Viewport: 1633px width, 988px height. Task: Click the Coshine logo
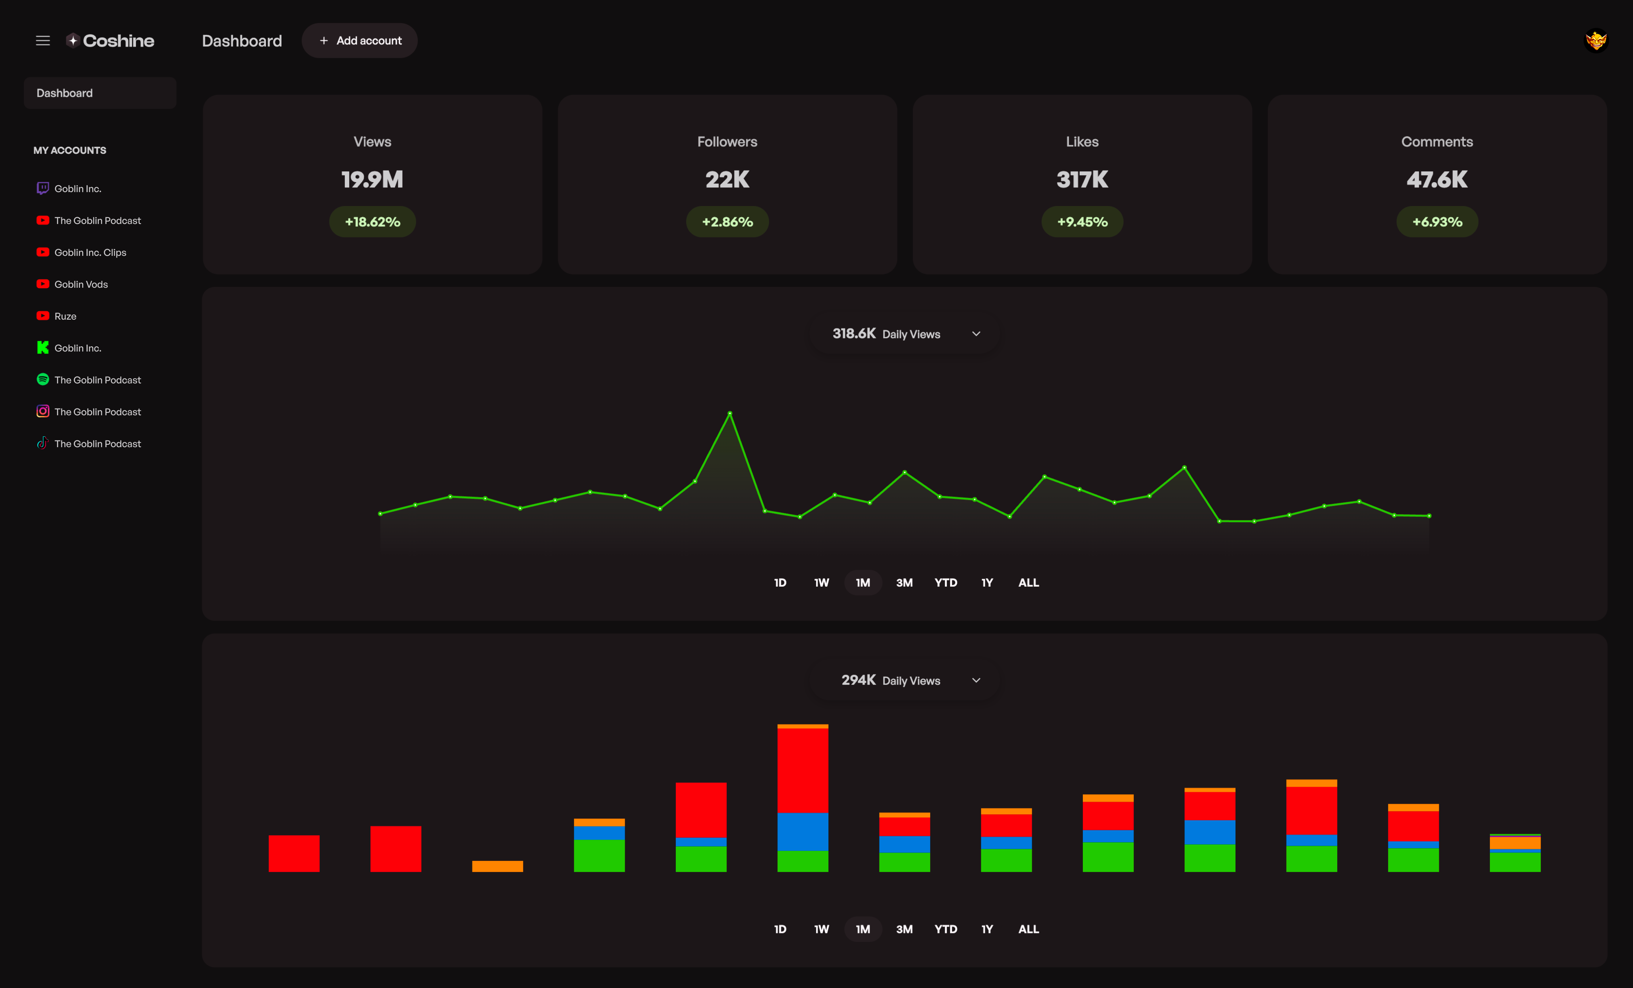110,40
